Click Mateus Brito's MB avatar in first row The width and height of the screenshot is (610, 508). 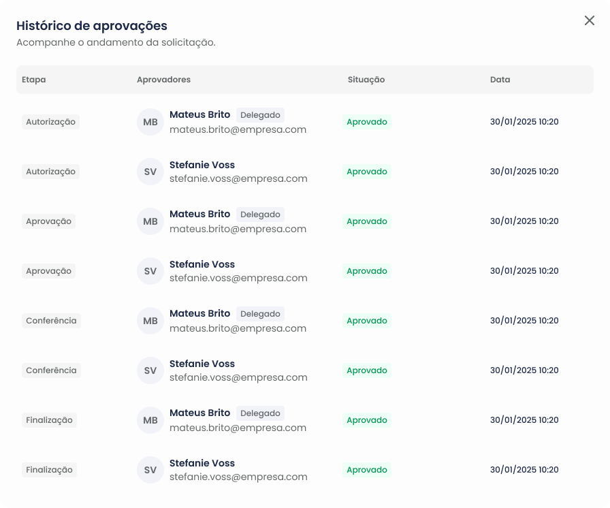[x=150, y=122]
